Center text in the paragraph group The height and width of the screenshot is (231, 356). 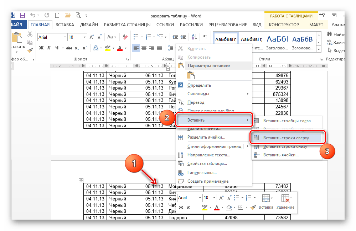pyautogui.click(x=144, y=48)
